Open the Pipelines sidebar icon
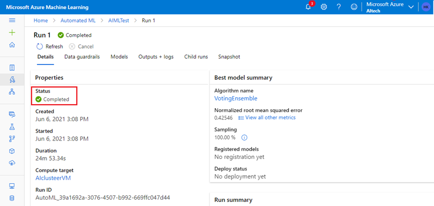 [12, 139]
